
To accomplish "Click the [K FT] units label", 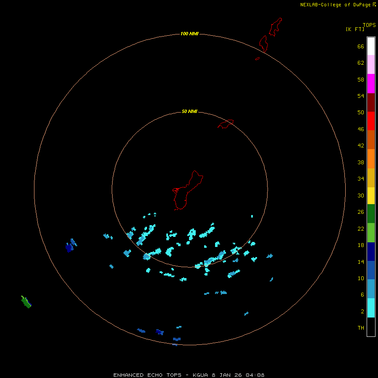I will [355, 29].
